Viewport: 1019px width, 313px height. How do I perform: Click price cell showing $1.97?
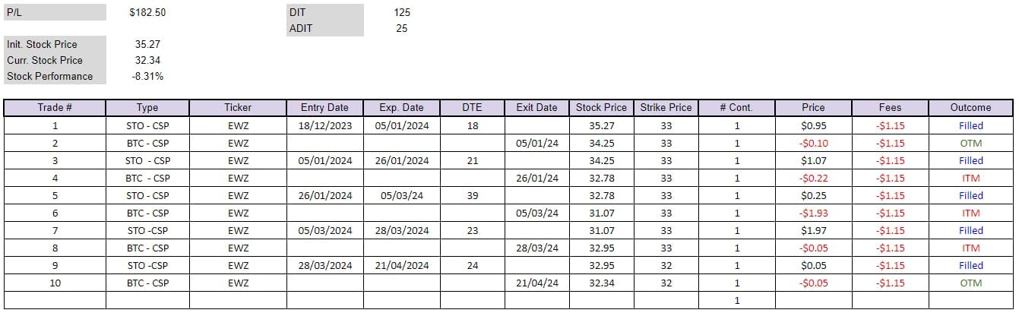813,230
